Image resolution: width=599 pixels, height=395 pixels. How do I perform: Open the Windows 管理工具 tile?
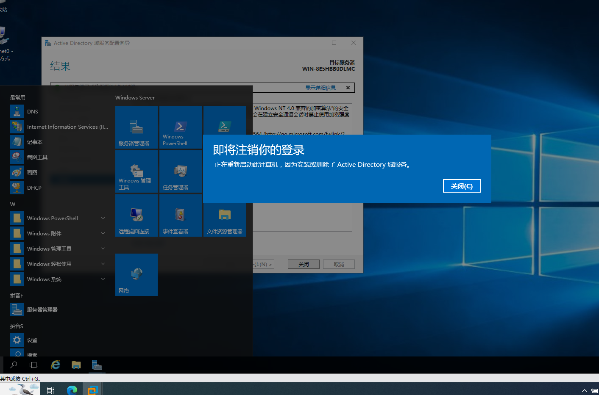(137, 171)
